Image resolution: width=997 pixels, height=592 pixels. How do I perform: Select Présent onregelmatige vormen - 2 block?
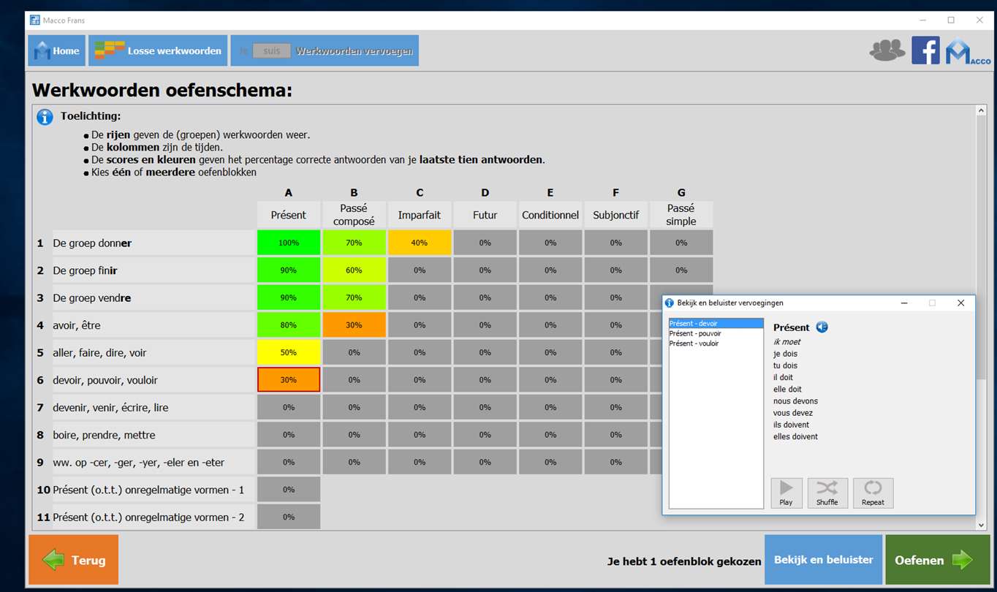coord(289,517)
